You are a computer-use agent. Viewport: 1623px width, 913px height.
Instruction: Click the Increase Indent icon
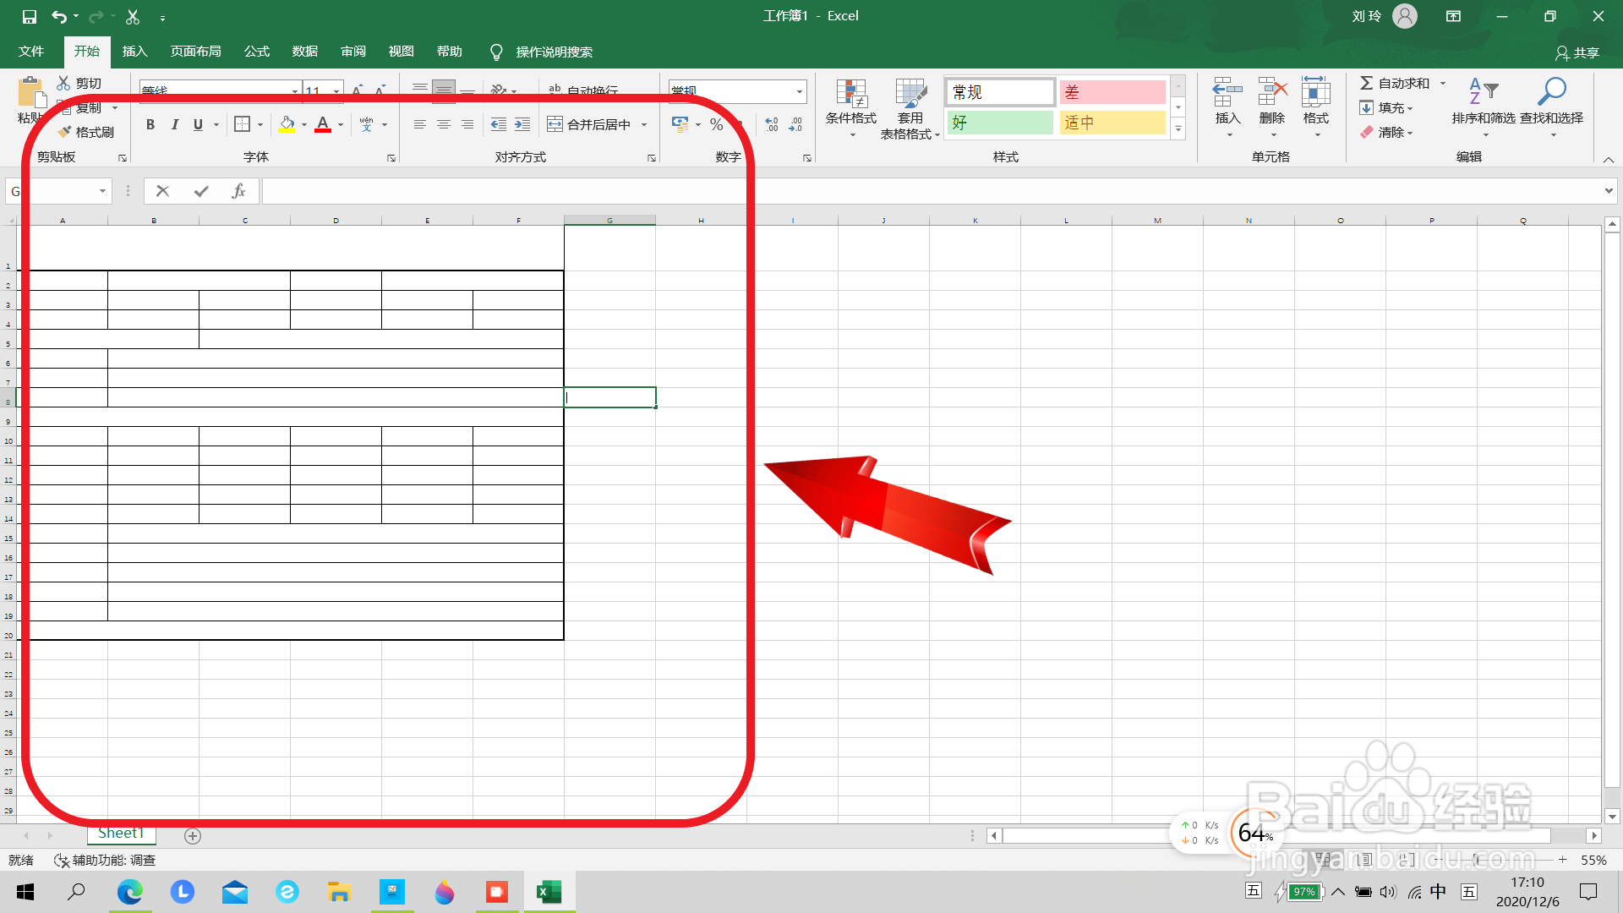tap(522, 125)
